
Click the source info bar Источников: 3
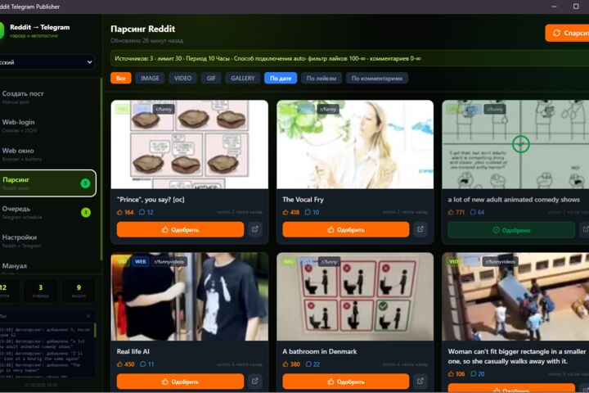350,59
